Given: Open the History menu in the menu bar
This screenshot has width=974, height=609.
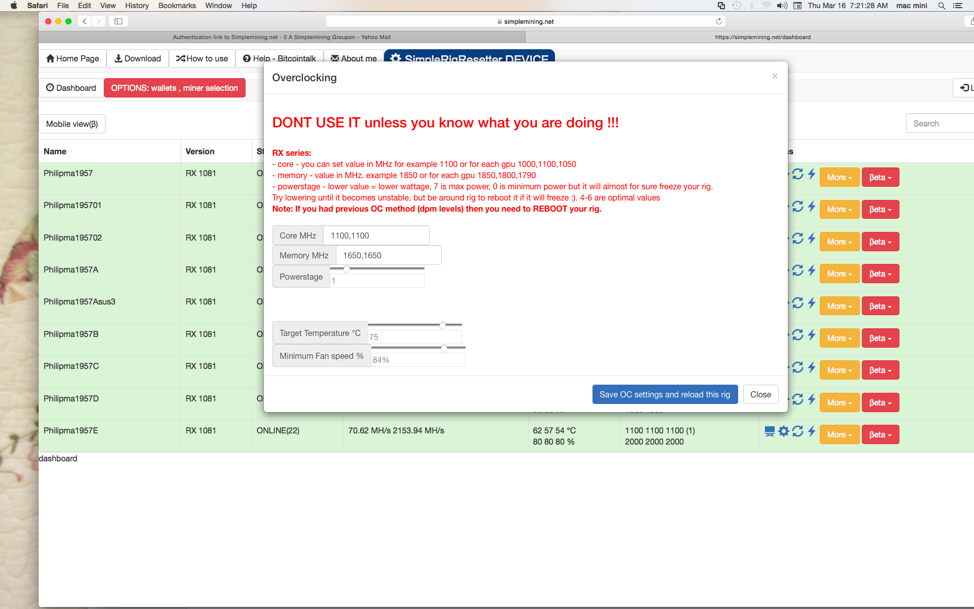Looking at the screenshot, I should click(137, 6).
